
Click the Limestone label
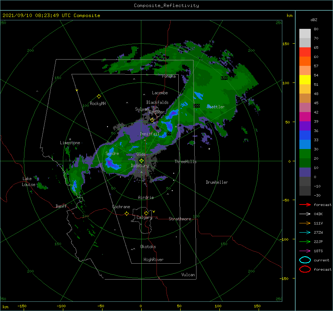coord(70,143)
